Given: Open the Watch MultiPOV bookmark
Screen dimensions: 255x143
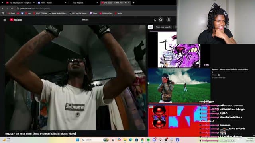Looking at the screenshot, I should tap(58, 13).
